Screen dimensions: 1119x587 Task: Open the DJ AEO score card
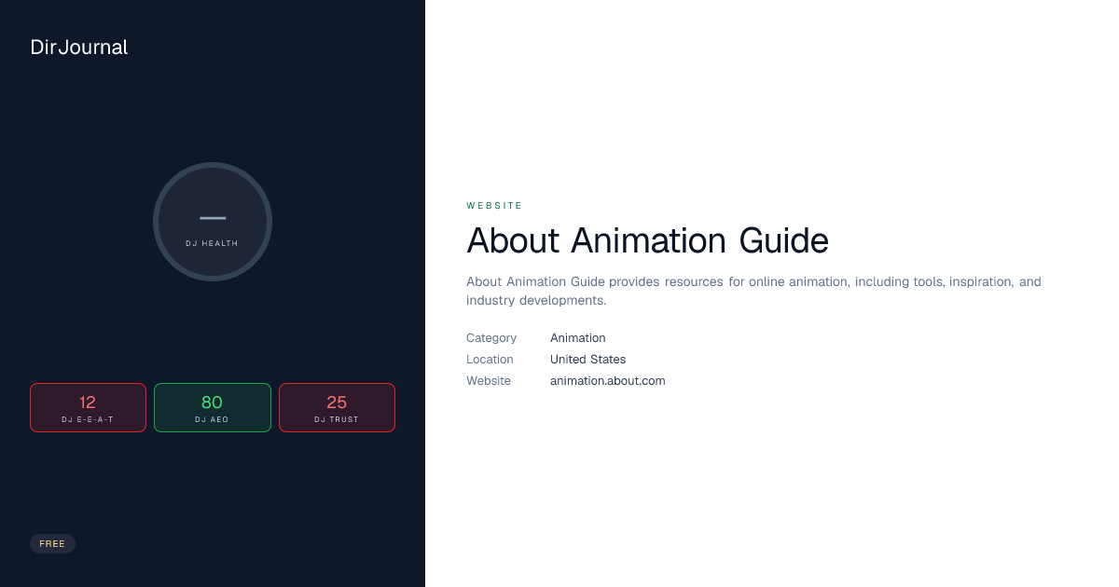click(213, 408)
